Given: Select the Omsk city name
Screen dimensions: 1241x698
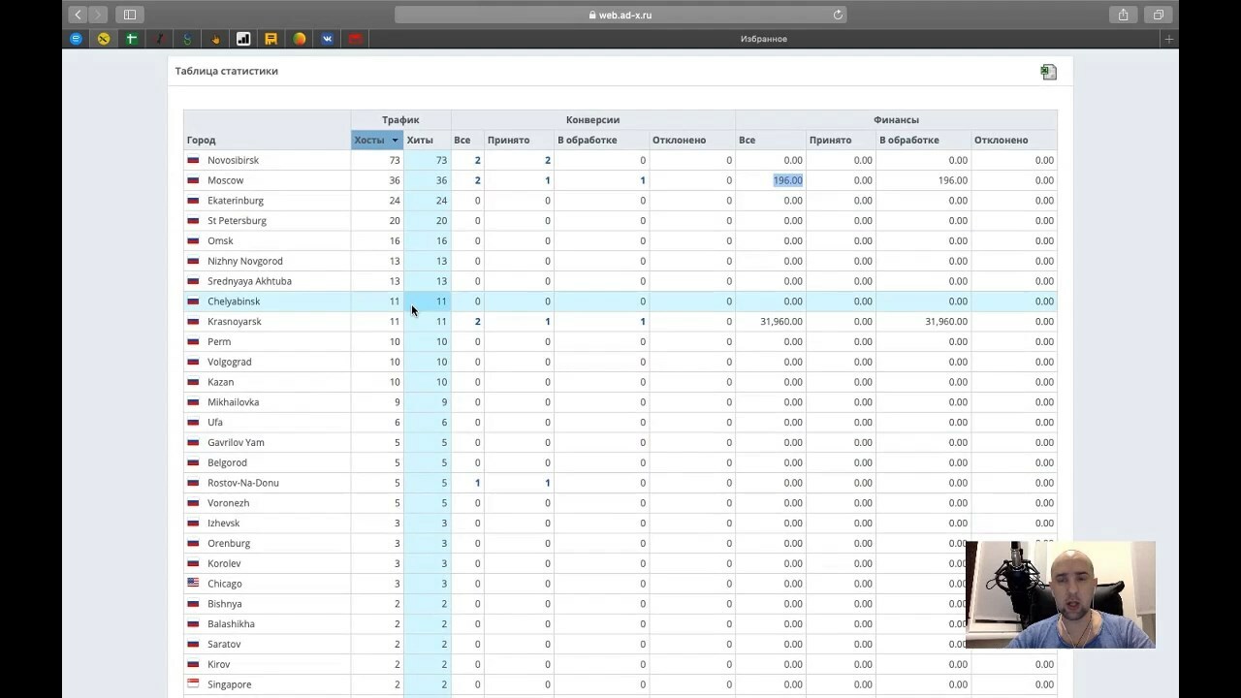Looking at the screenshot, I should coord(220,240).
